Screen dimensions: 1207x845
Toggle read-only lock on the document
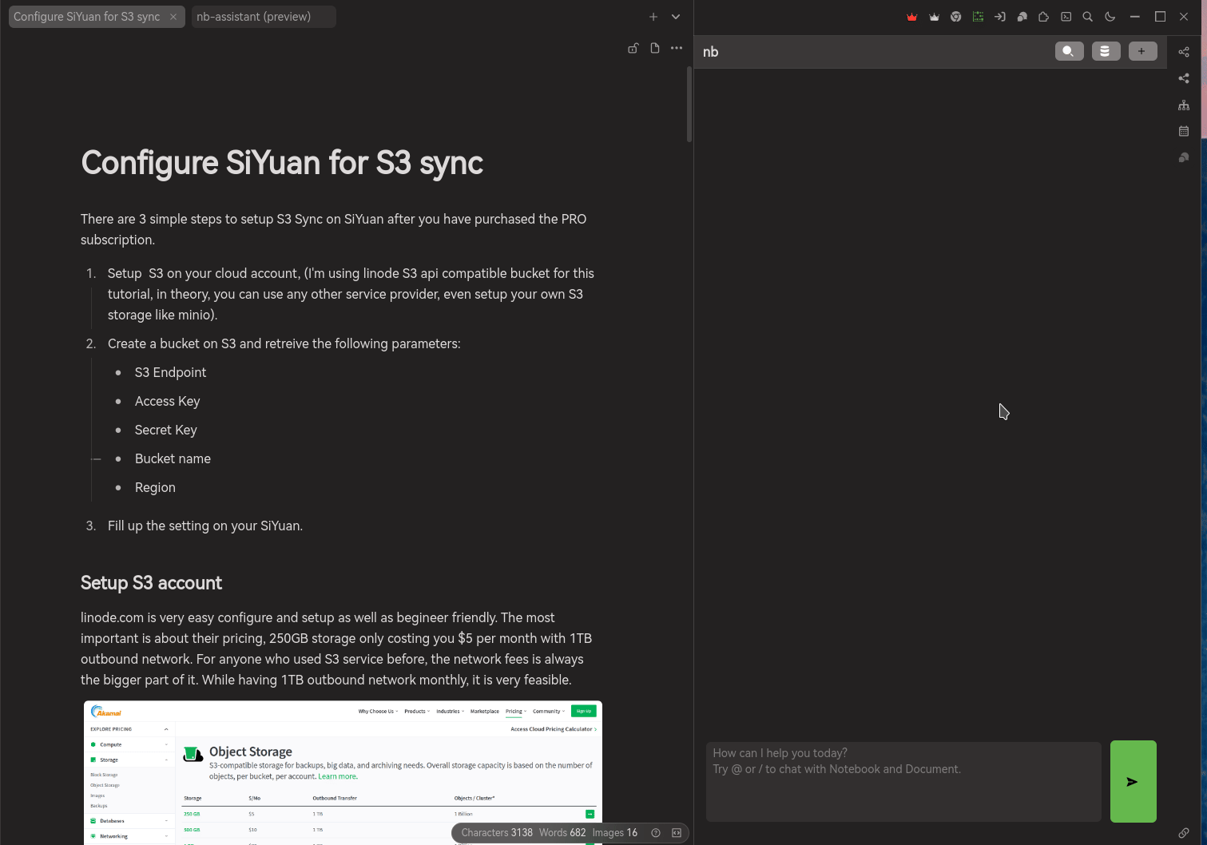click(633, 48)
